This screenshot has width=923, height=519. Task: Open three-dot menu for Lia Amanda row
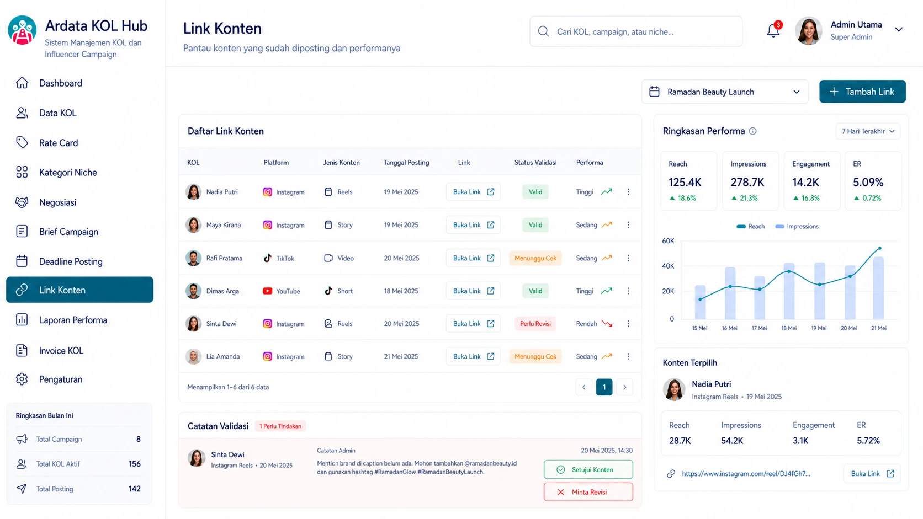628,356
